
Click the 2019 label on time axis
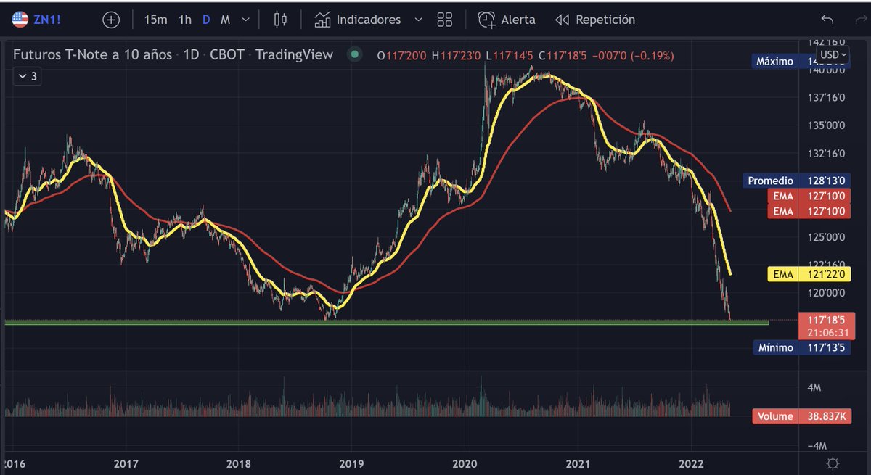click(x=351, y=463)
